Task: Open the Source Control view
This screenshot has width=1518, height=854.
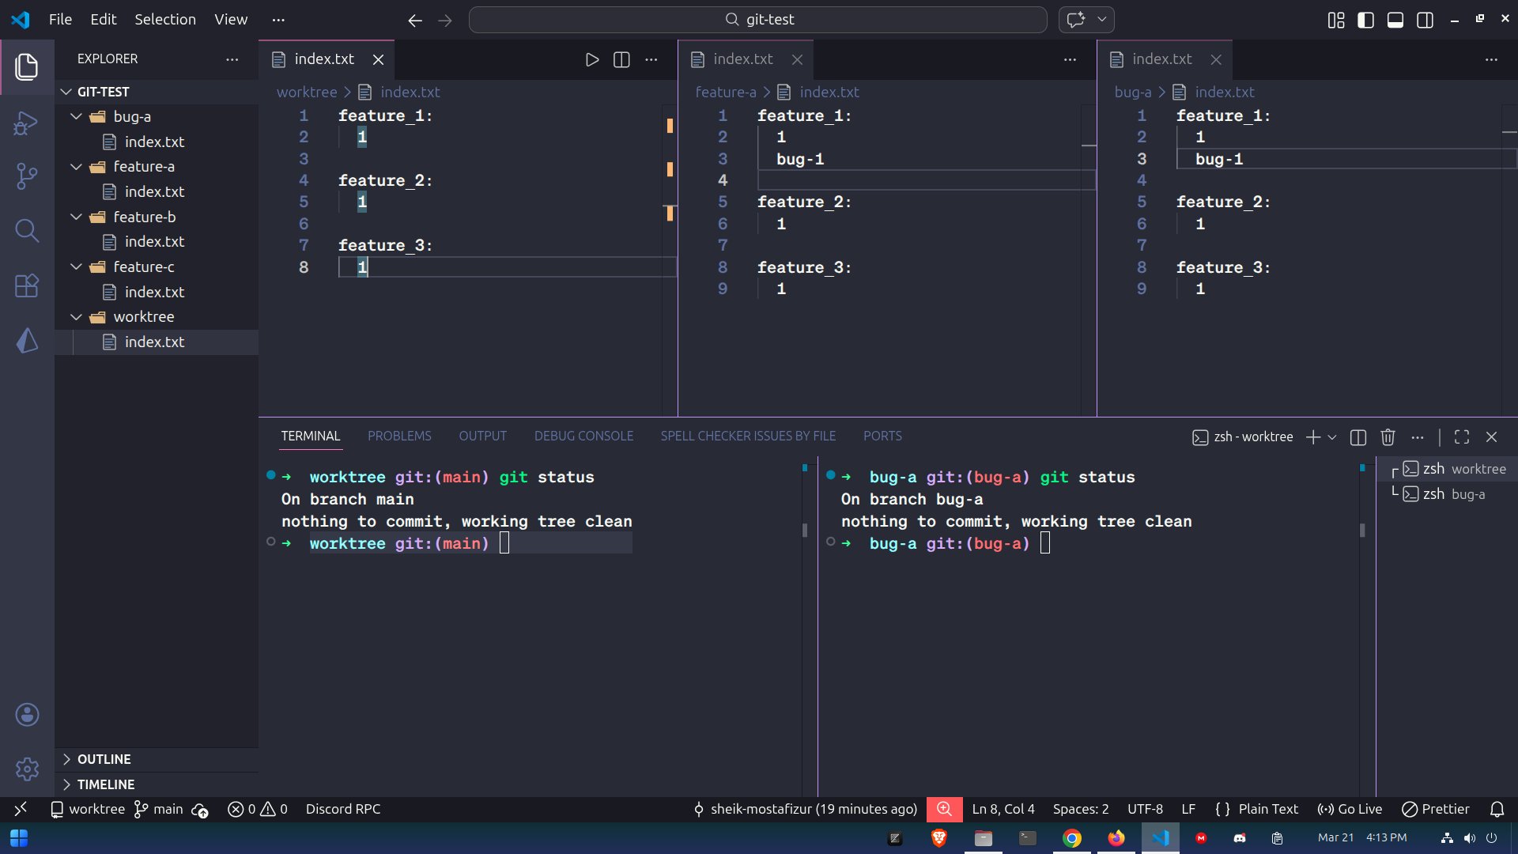Action: 27,176
